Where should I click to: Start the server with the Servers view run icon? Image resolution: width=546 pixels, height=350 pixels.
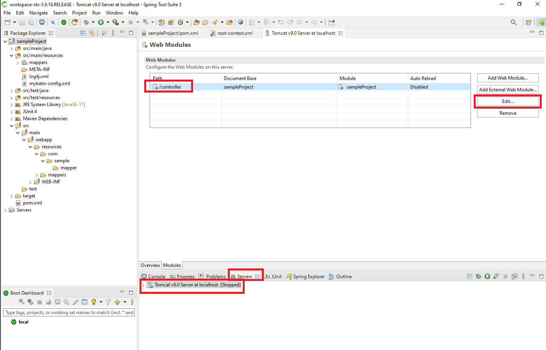click(x=487, y=276)
